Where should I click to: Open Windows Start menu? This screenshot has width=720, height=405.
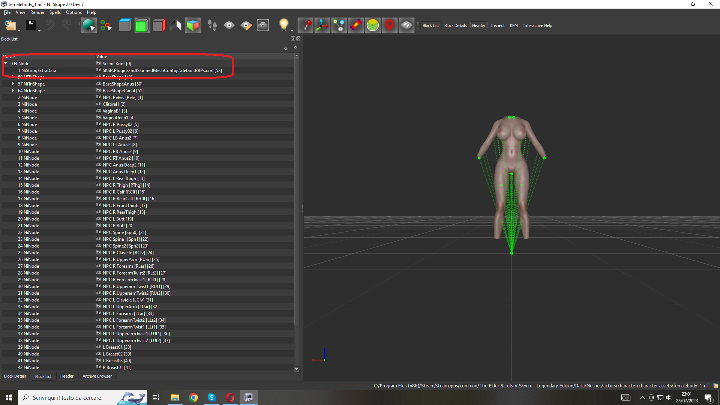(9, 397)
